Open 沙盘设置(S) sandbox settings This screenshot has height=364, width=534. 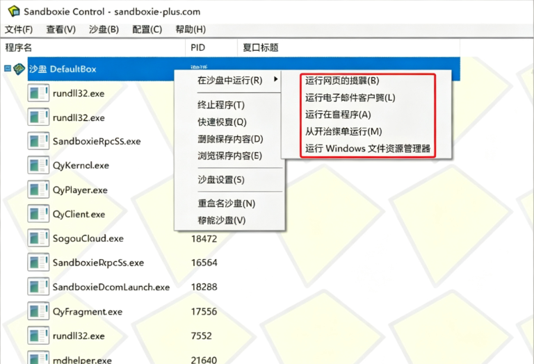coord(221,180)
